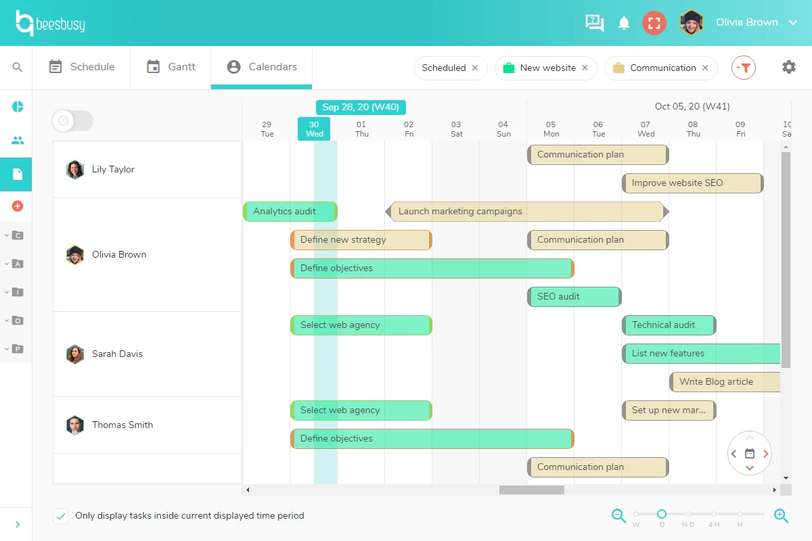Click the notifications bell icon
This screenshot has width=812, height=541.
(x=624, y=23)
